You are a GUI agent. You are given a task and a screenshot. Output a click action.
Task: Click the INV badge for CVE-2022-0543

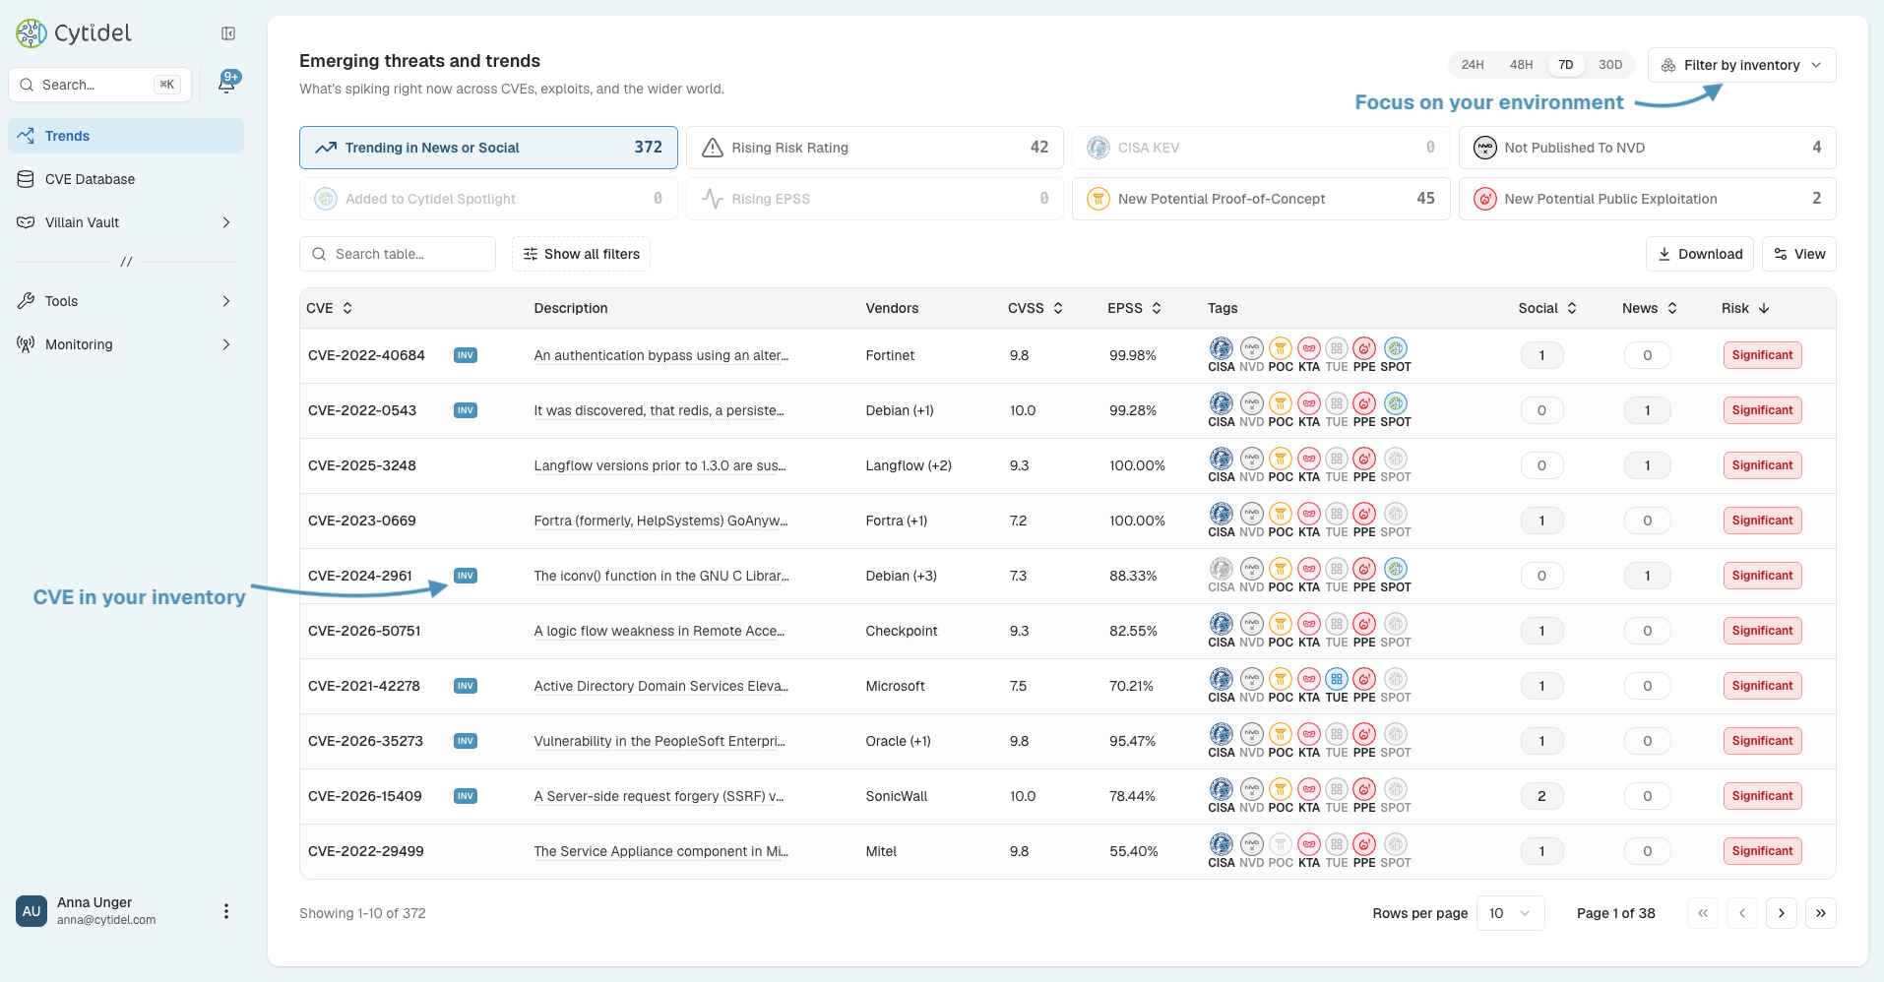466,410
